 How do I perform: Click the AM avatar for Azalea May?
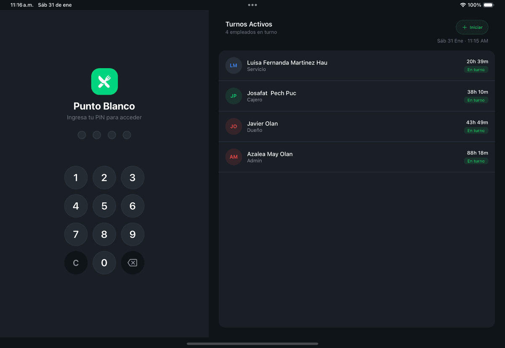click(234, 157)
